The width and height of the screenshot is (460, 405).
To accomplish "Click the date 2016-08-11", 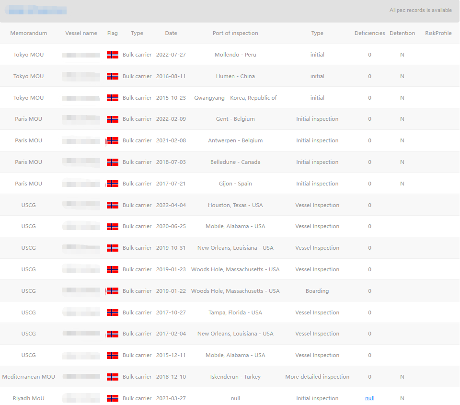I will (x=171, y=76).
